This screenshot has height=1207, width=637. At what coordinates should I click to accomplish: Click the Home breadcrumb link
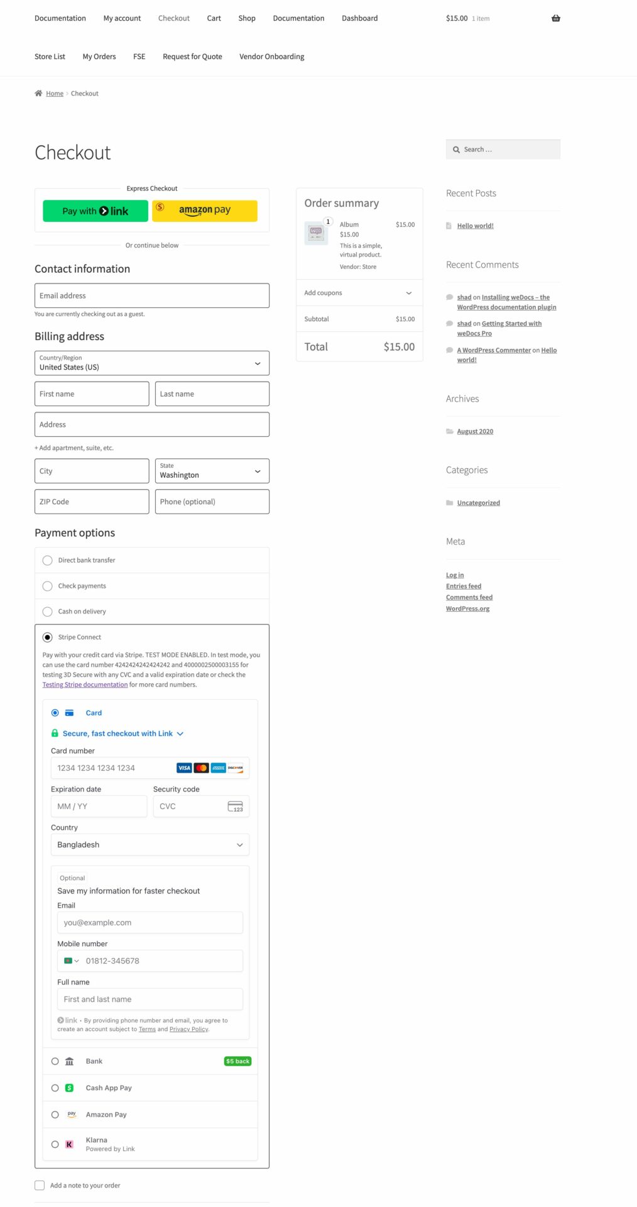click(55, 94)
